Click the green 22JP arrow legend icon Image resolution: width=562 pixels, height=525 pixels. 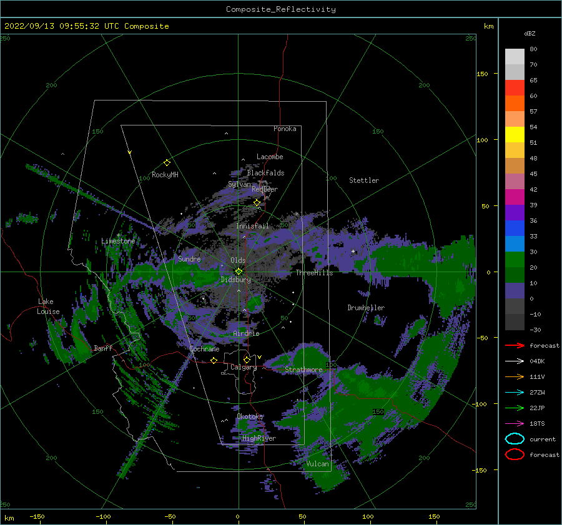pyautogui.click(x=515, y=408)
